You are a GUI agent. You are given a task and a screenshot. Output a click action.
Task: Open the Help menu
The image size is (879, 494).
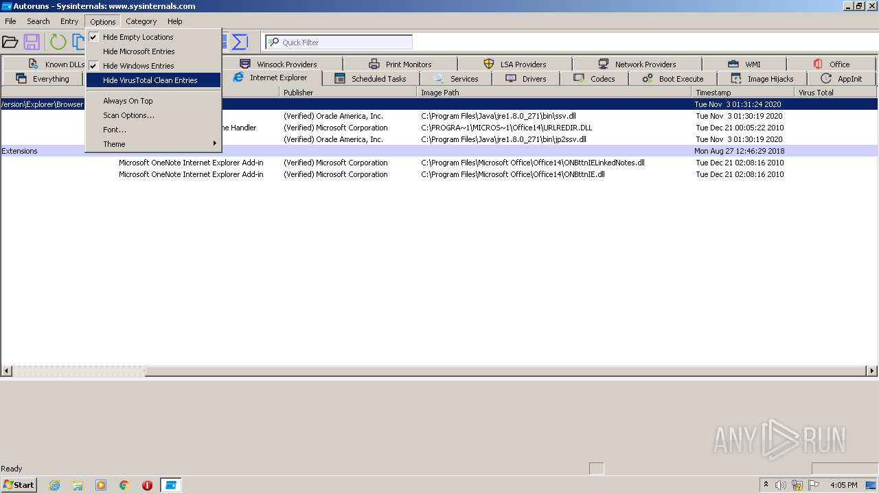[175, 21]
